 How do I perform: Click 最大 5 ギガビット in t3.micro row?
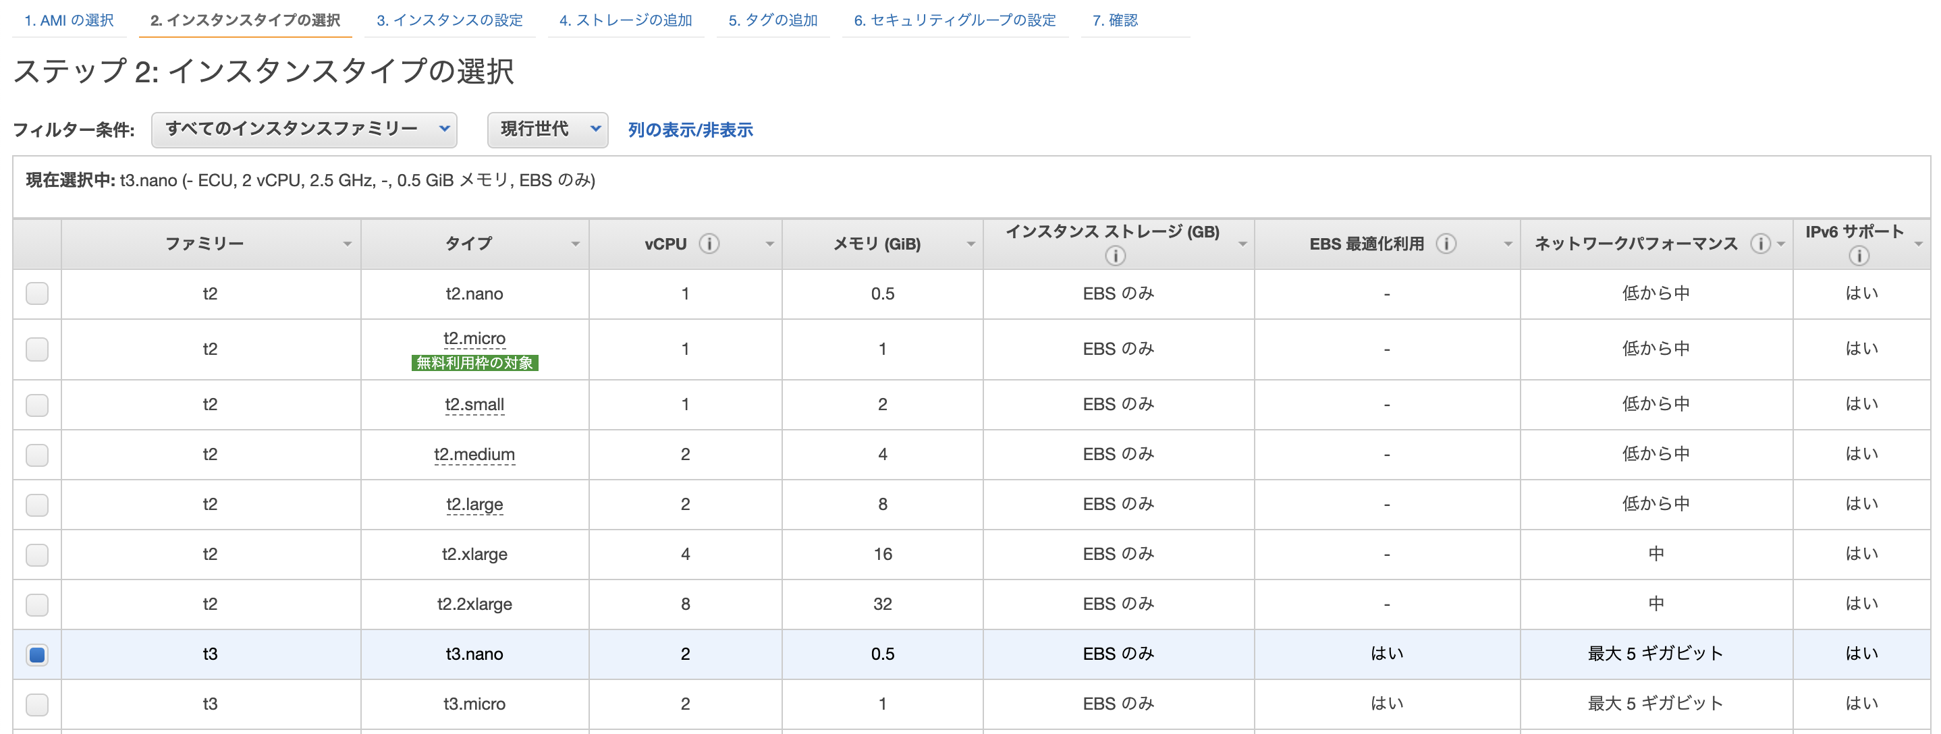click(1656, 703)
